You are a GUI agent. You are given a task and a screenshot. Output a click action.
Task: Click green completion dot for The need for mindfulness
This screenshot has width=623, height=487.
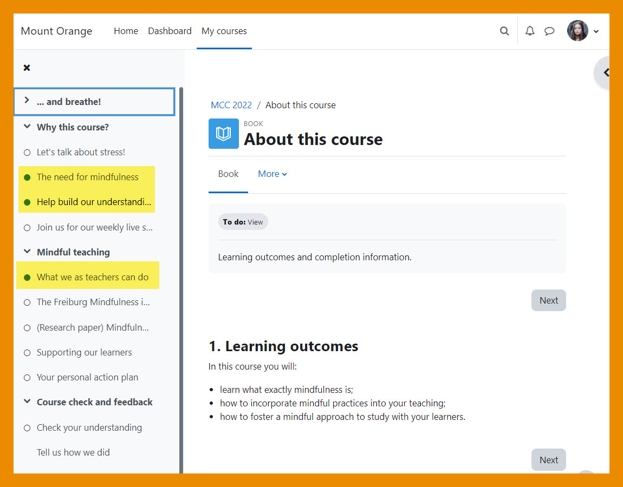pyautogui.click(x=27, y=177)
